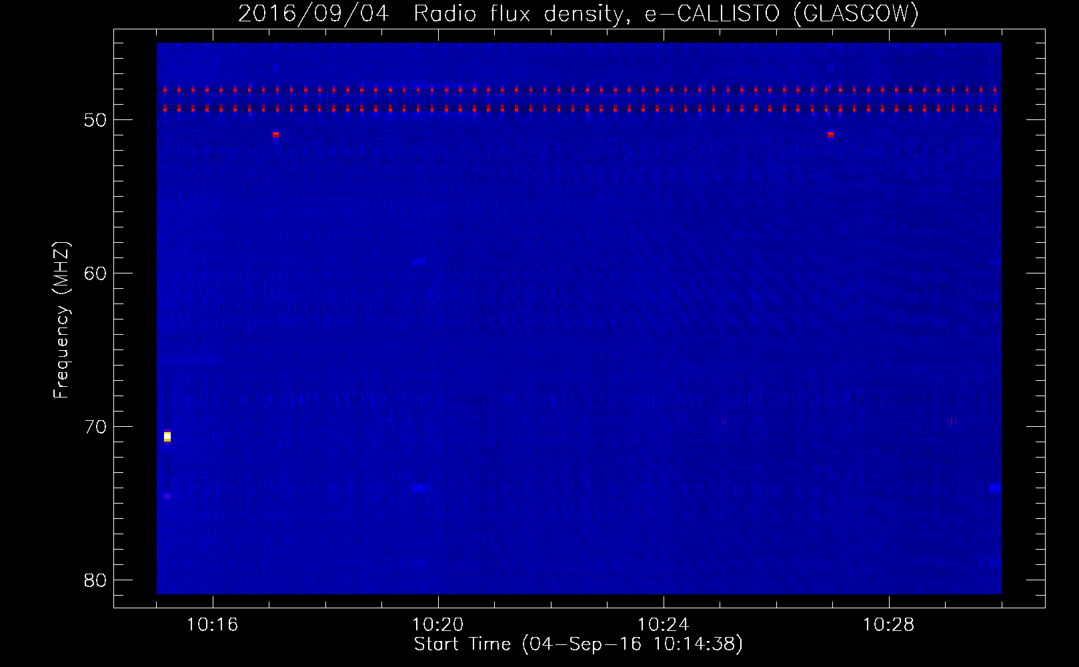Viewport: 1079px width, 667px height.
Task: Click the 60 frequency tick label
Action: tap(95, 273)
